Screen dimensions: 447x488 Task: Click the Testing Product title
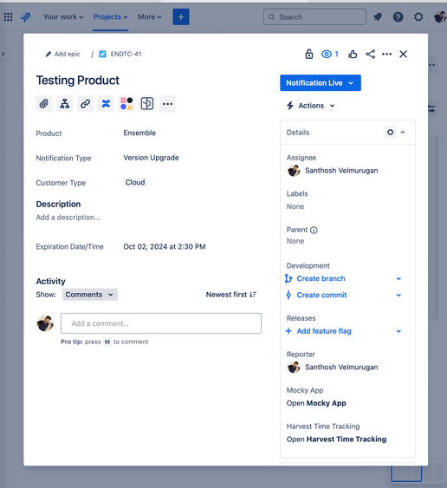78,81
